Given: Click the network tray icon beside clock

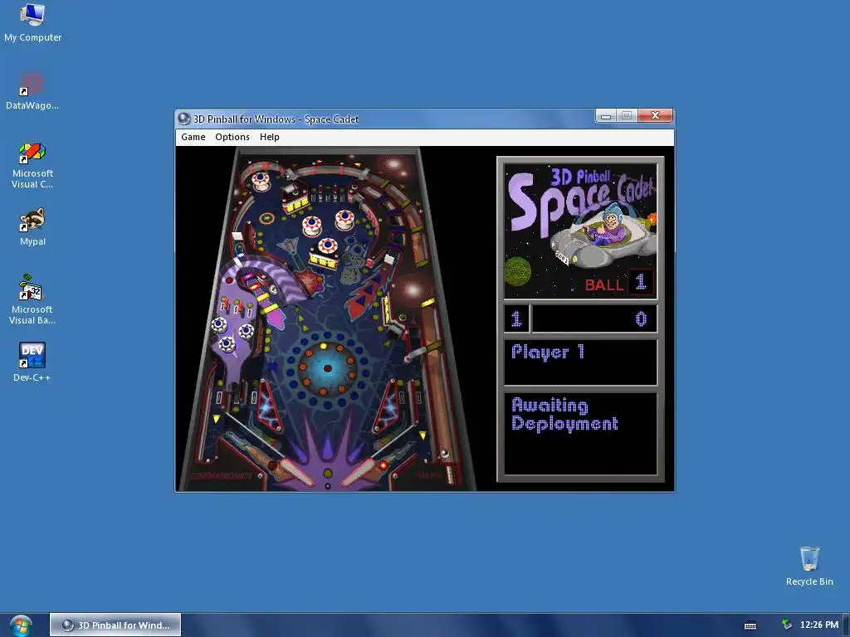Looking at the screenshot, I should [x=787, y=625].
